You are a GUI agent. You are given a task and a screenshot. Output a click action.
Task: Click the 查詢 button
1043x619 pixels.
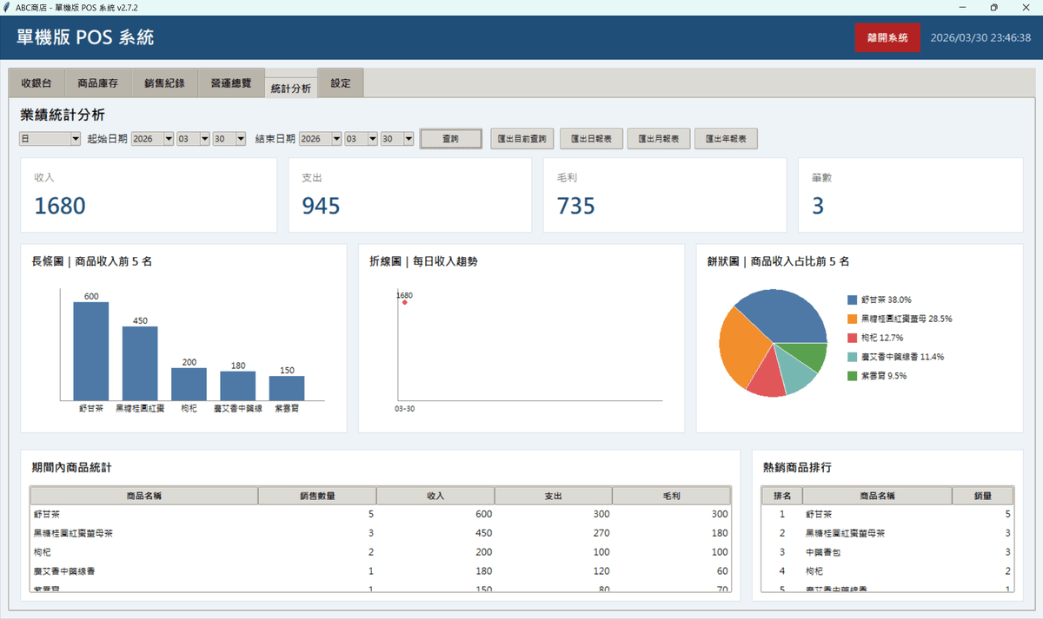click(x=450, y=139)
